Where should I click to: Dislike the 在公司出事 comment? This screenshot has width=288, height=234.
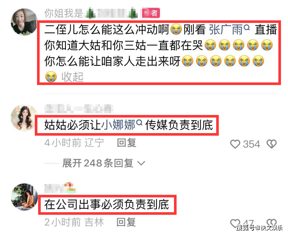coord(272,223)
